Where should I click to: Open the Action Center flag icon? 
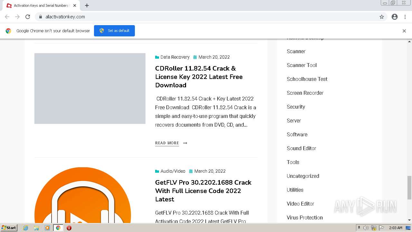(381, 228)
